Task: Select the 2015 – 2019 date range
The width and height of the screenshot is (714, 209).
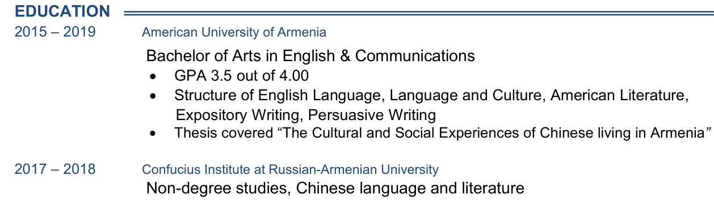Action: point(55,32)
